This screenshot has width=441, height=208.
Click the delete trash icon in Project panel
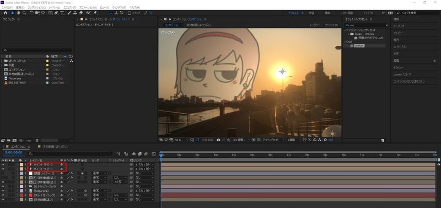(37, 140)
